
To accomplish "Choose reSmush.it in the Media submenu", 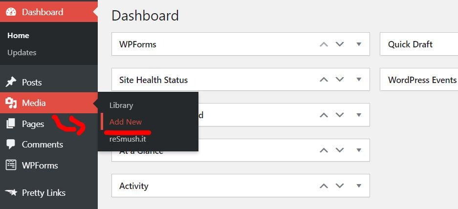I will pyautogui.click(x=128, y=139).
